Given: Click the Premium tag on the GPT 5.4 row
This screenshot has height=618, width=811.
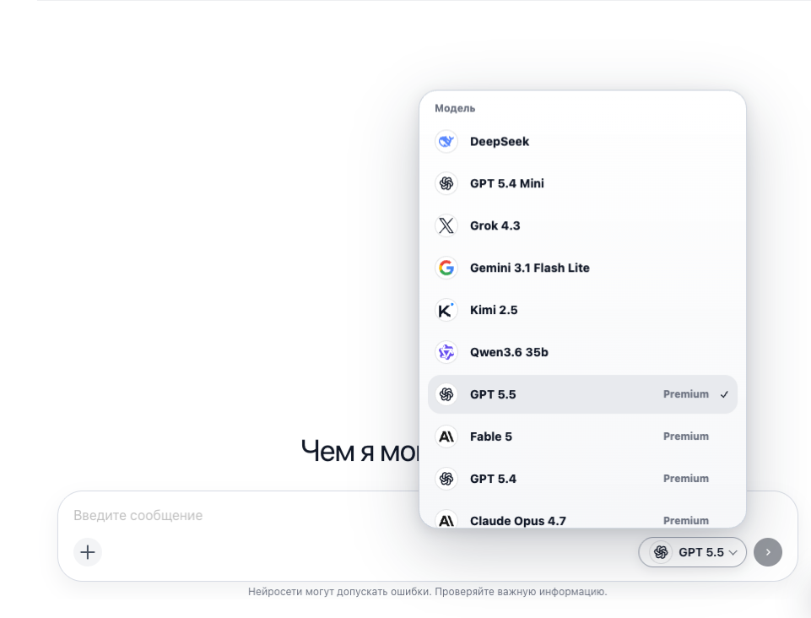Looking at the screenshot, I should pyautogui.click(x=686, y=479).
